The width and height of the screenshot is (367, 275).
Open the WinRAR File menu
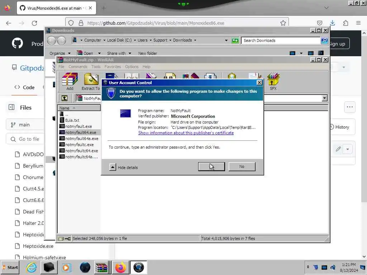(62, 67)
